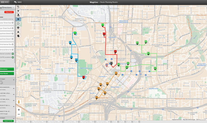Remove the Memorial Drive location entry
This screenshot has height=123, width=207.
(13, 50)
